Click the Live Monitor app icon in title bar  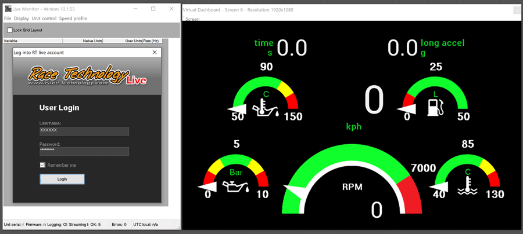tap(8, 9)
